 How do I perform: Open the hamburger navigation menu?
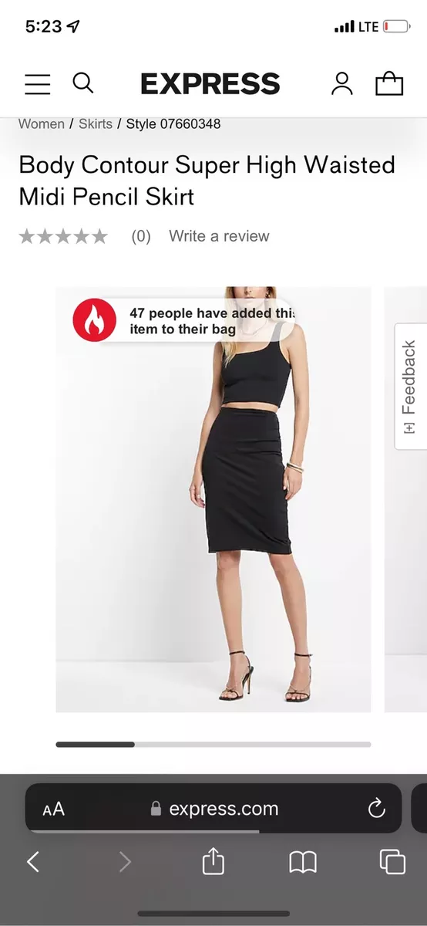[37, 84]
